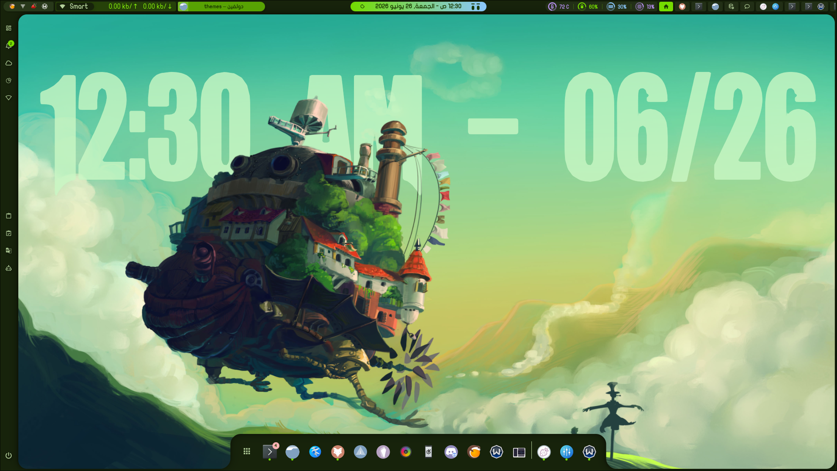Launch the Obsidian purple crystal dock icon
This screenshot has width=837, height=471.
point(383,452)
